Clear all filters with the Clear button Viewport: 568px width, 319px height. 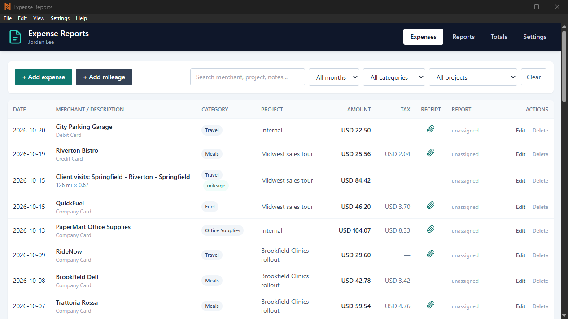[x=533, y=77]
